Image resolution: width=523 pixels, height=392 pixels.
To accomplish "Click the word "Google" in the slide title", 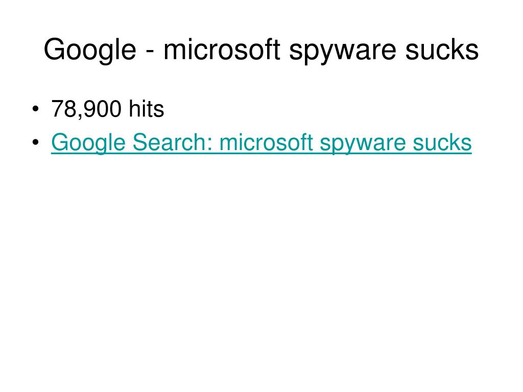I will pyautogui.click(x=90, y=50).
